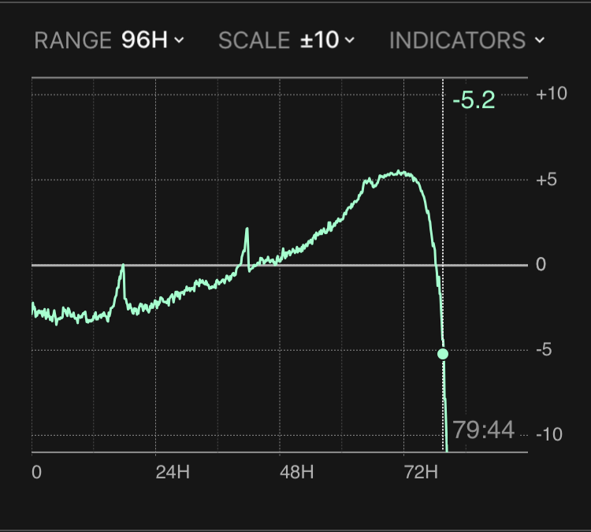This screenshot has width=591, height=532.
Task: Click the -5.2 value readout
Action: 474,100
